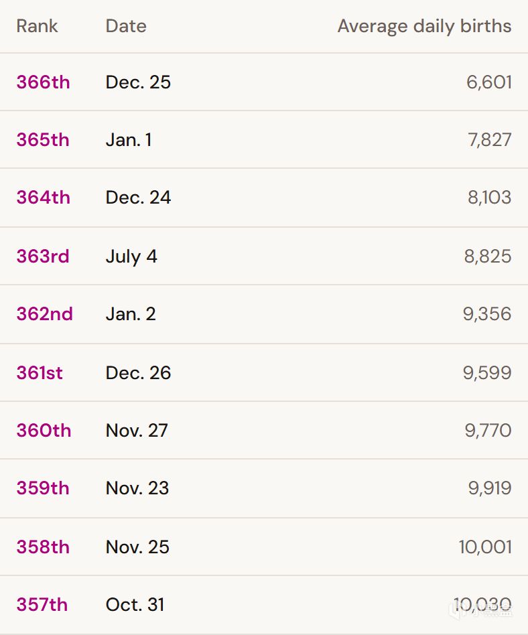Image resolution: width=528 pixels, height=635 pixels.
Task: Click the Oct. 31 date cell
Action: pyautogui.click(x=135, y=605)
